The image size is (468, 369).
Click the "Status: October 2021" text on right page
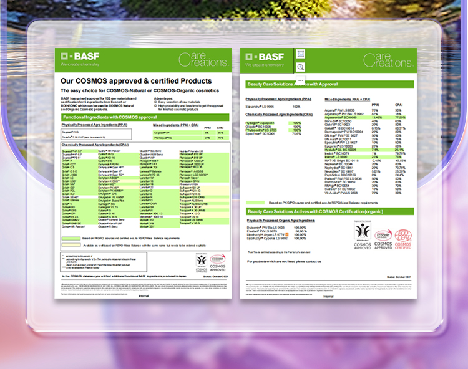pyautogui.click(x=399, y=277)
